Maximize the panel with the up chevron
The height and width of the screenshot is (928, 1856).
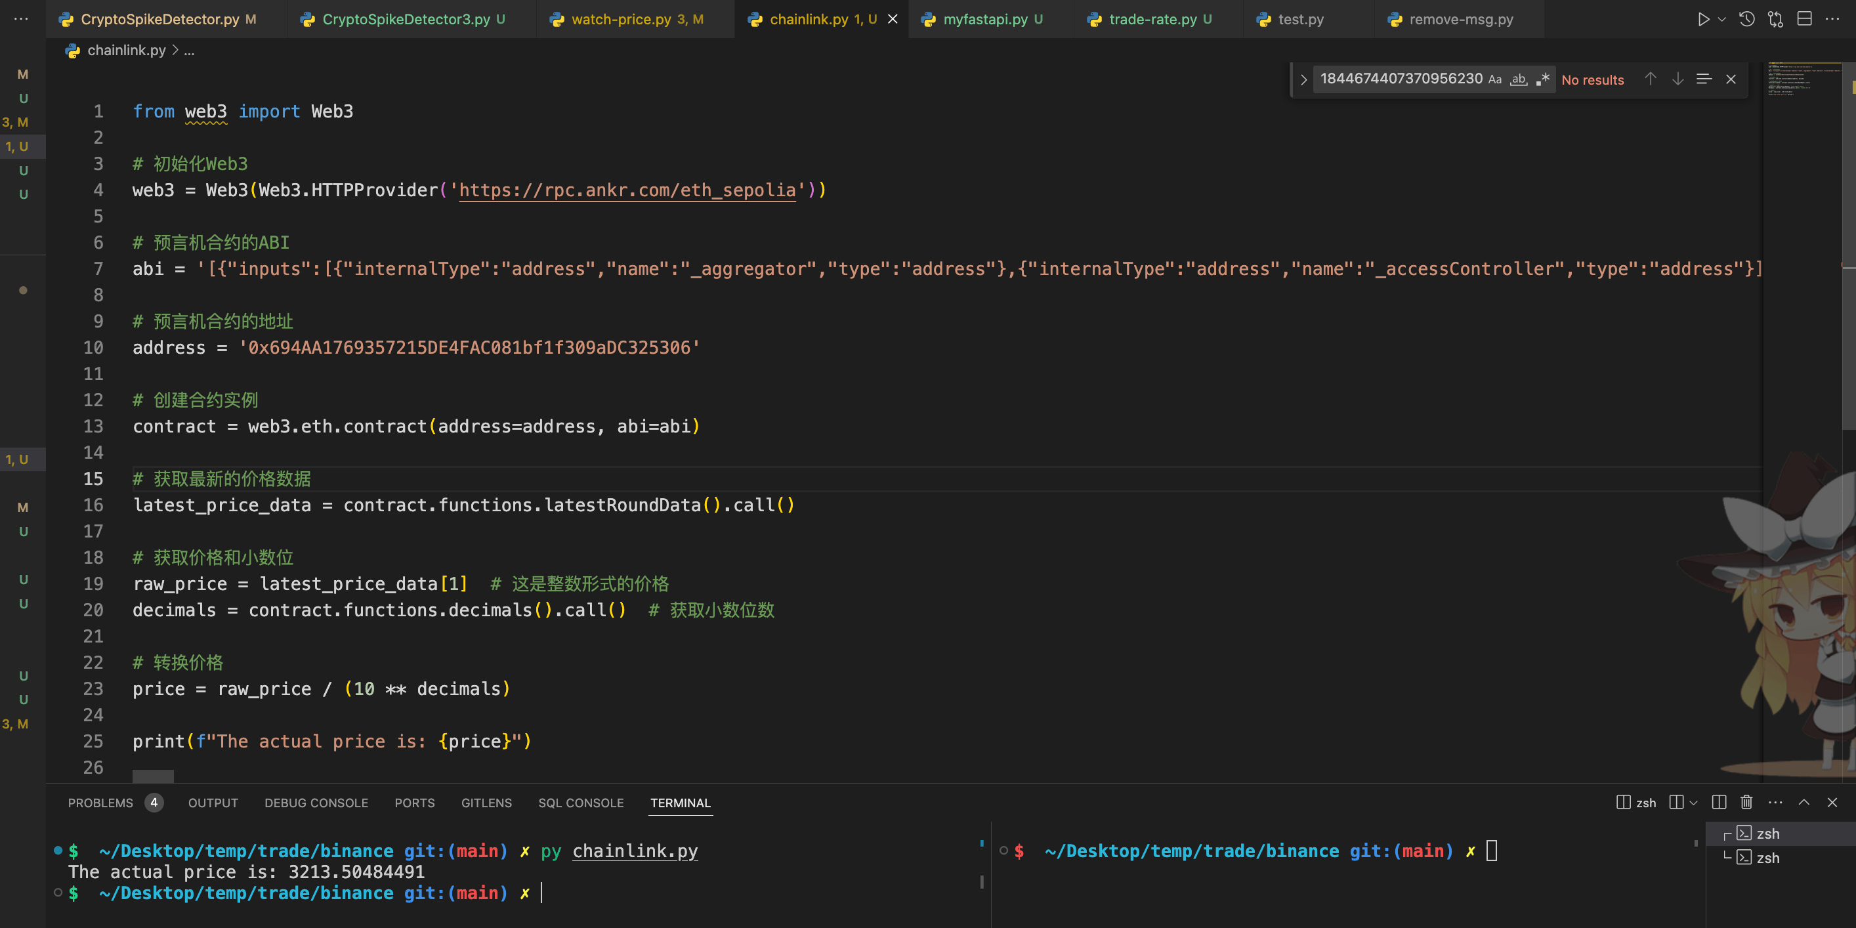click(1804, 802)
